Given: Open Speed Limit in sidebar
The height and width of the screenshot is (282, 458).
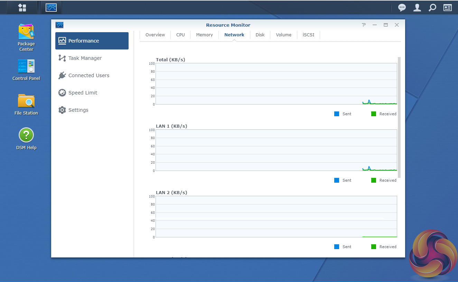Looking at the screenshot, I should coord(83,93).
